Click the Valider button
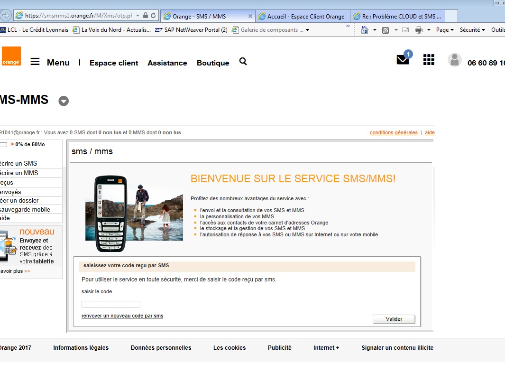Screen dimensions: 505x373 pyautogui.click(x=394, y=319)
